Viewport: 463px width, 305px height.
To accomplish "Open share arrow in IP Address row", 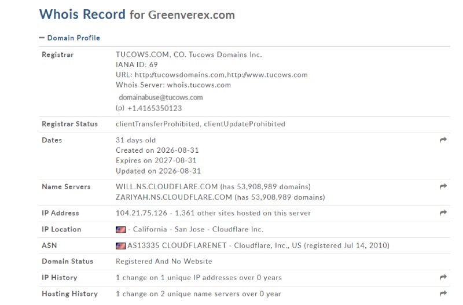I will coord(443,212).
